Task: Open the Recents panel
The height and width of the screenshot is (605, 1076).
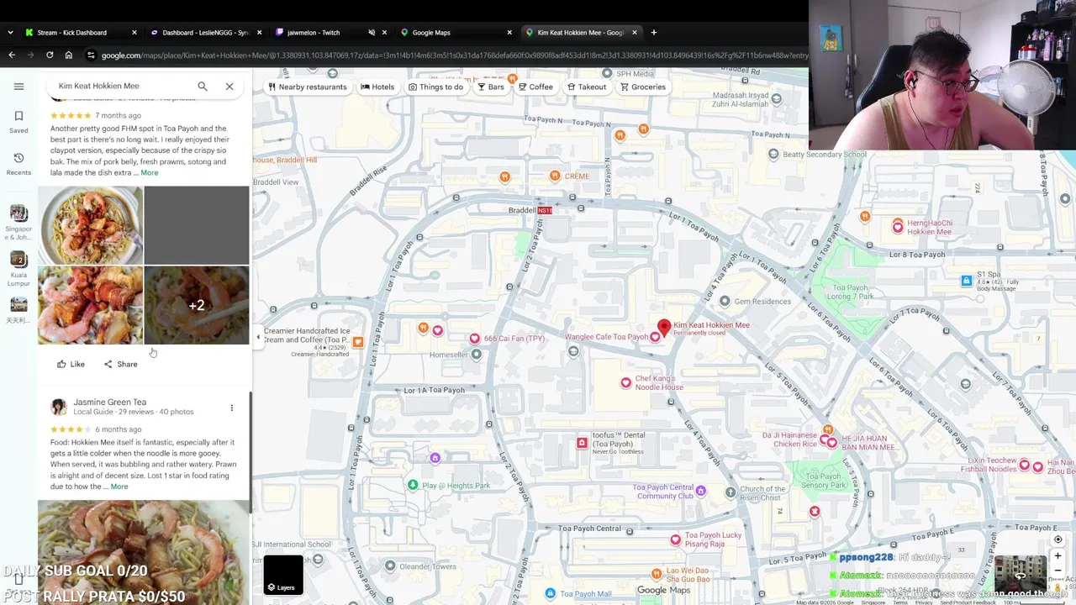Action: (18, 163)
